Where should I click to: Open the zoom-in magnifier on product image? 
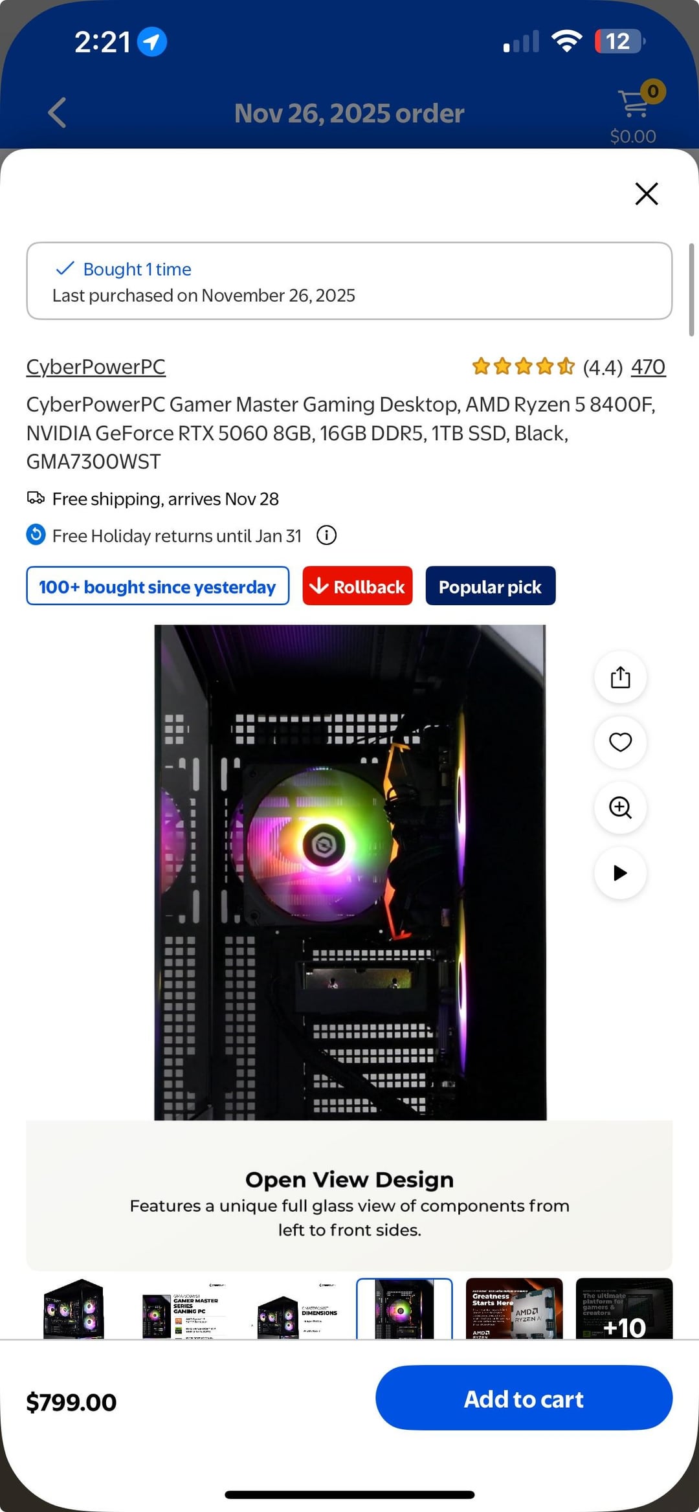[620, 808]
